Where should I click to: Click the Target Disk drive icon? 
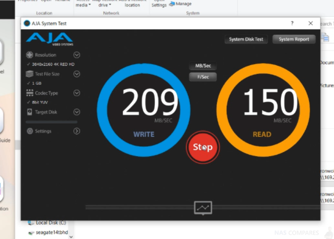pyautogui.click(x=29, y=112)
